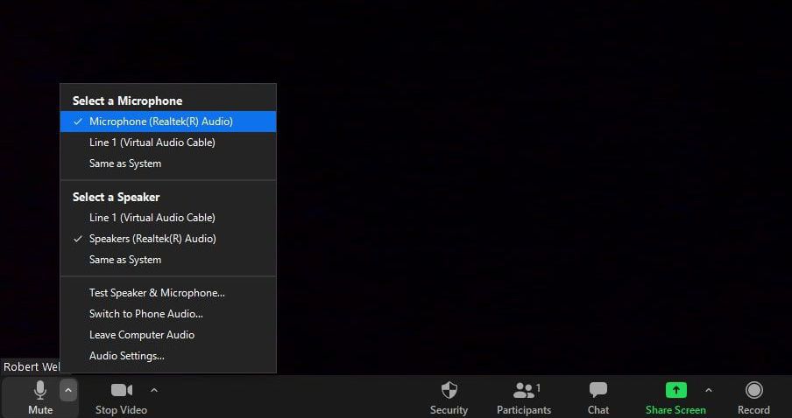Mute the microphone using the mic icon
The image size is (792, 418).
click(40, 390)
